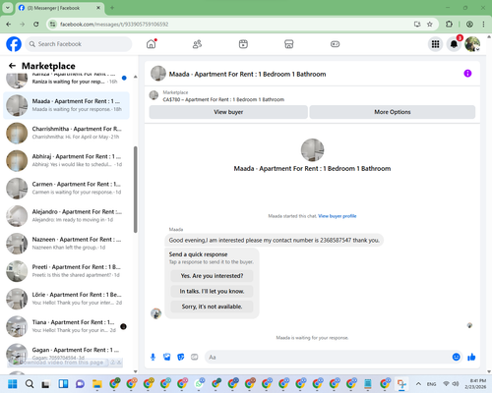Show hidden system tray icons

tap(418, 384)
